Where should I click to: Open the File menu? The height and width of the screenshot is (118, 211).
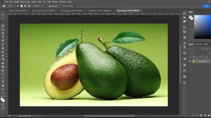pyautogui.click(x=6, y=2)
